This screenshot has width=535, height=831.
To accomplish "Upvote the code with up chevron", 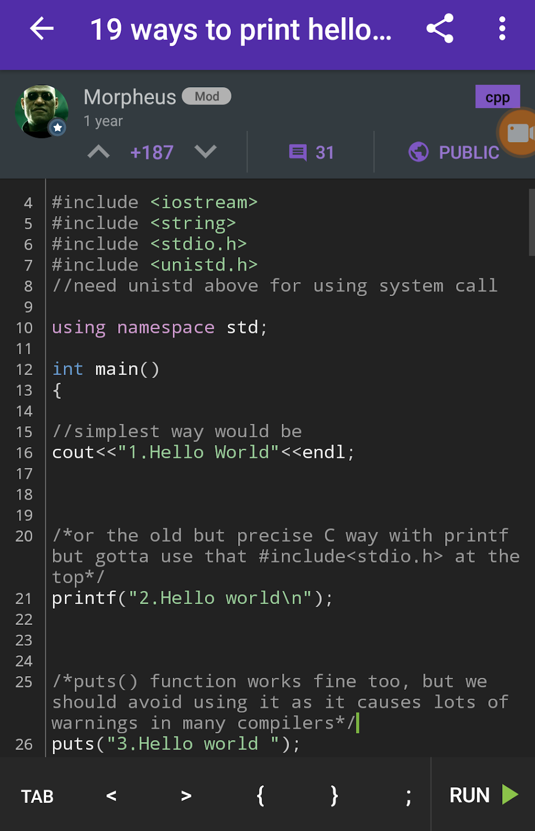I will [x=99, y=152].
